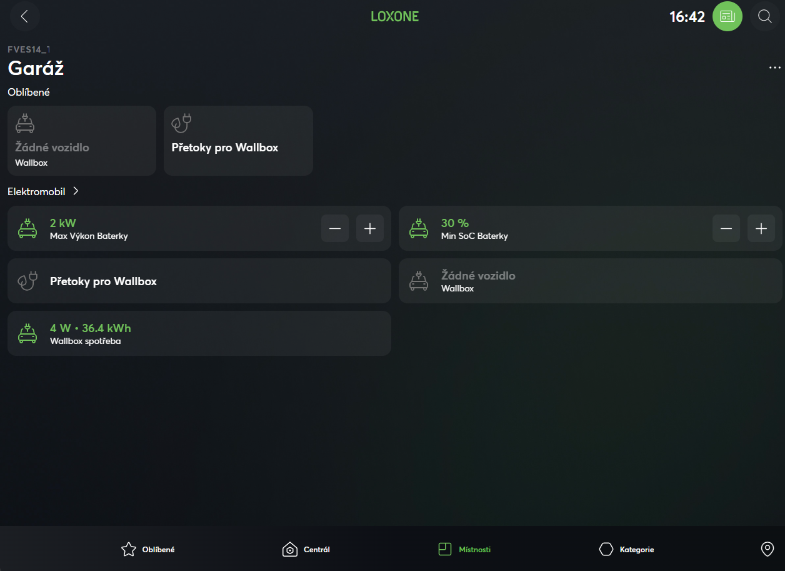
Task: Decrease Max Výkon Baterky with minus
Action: [335, 229]
